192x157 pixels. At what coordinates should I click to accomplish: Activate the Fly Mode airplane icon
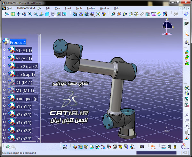7,14
